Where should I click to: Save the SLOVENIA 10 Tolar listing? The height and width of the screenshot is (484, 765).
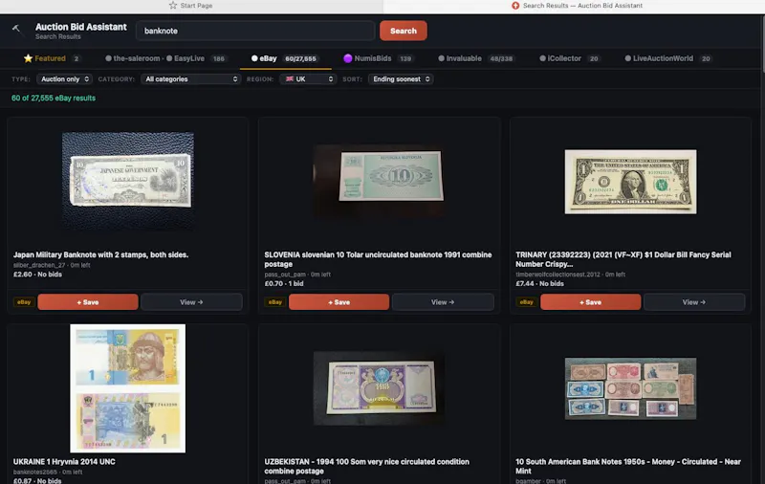(x=339, y=302)
